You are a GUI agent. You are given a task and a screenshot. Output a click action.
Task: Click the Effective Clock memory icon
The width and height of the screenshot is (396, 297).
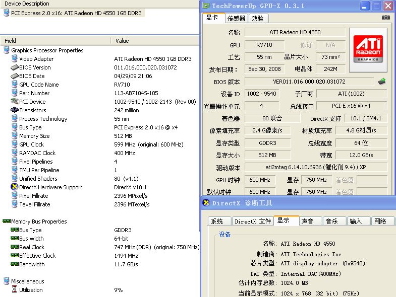pyautogui.click(x=15, y=255)
